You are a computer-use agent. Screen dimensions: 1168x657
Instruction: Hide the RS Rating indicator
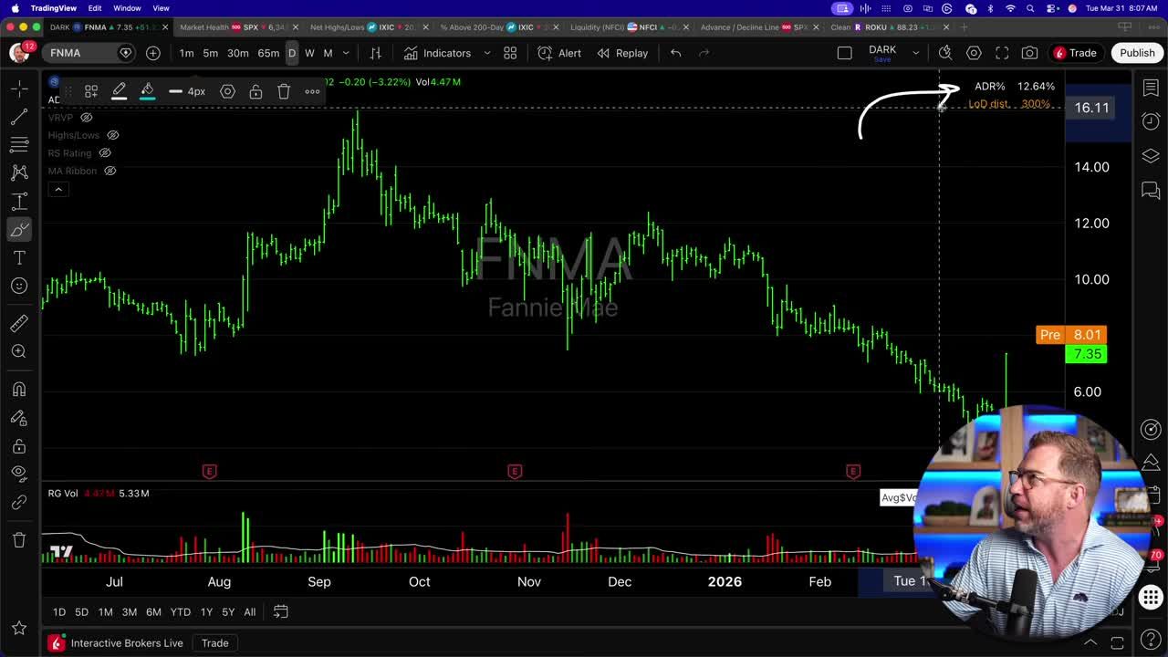[104, 152]
